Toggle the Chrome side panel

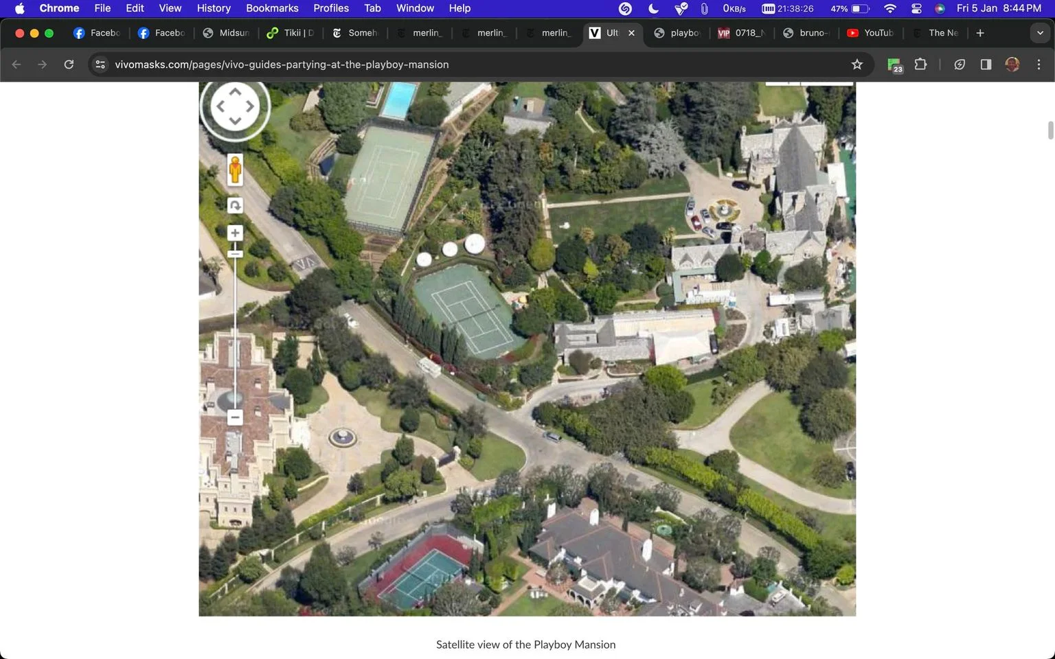click(986, 65)
